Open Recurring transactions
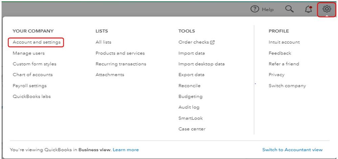Viewport: 338px width, 159px height. [x=121, y=64]
